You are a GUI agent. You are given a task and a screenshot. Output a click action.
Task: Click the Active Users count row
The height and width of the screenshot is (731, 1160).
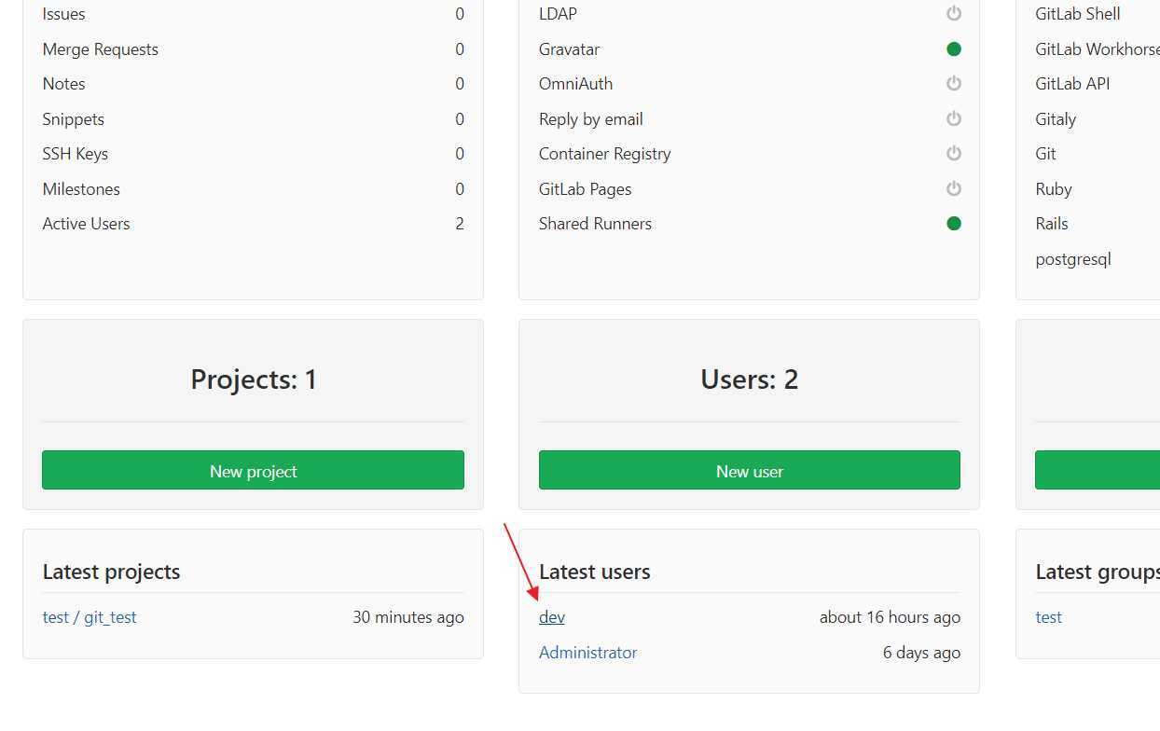point(253,224)
